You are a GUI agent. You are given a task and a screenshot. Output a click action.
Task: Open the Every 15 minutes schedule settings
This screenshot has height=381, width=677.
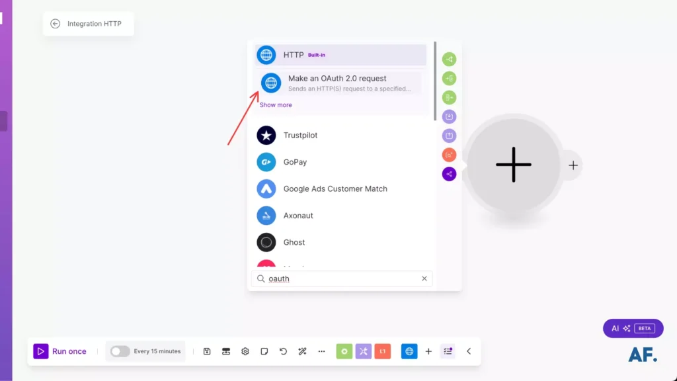157,351
